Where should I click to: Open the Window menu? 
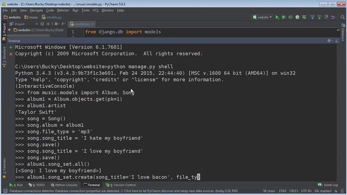point(107,10)
